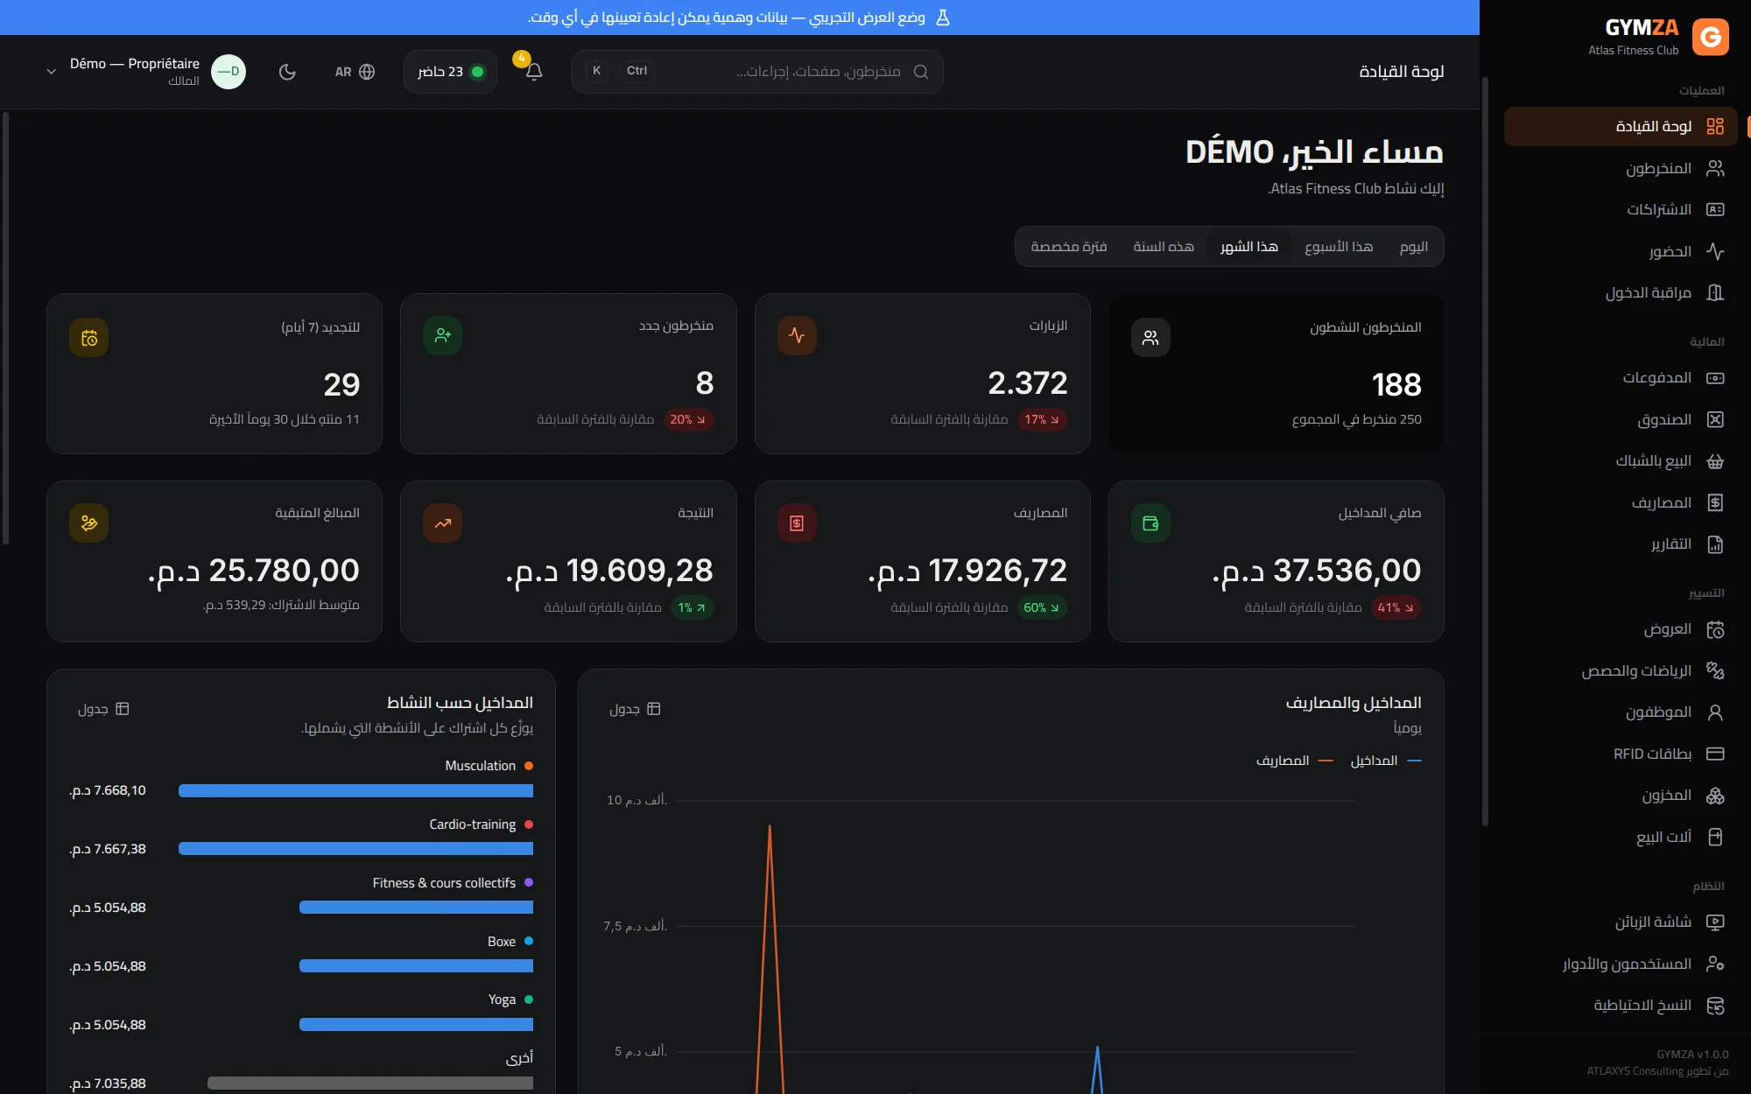Image resolution: width=1751 pixels, height=1094 pixels.
Task: Open the AR language selector
Action: tap(355, 72)
